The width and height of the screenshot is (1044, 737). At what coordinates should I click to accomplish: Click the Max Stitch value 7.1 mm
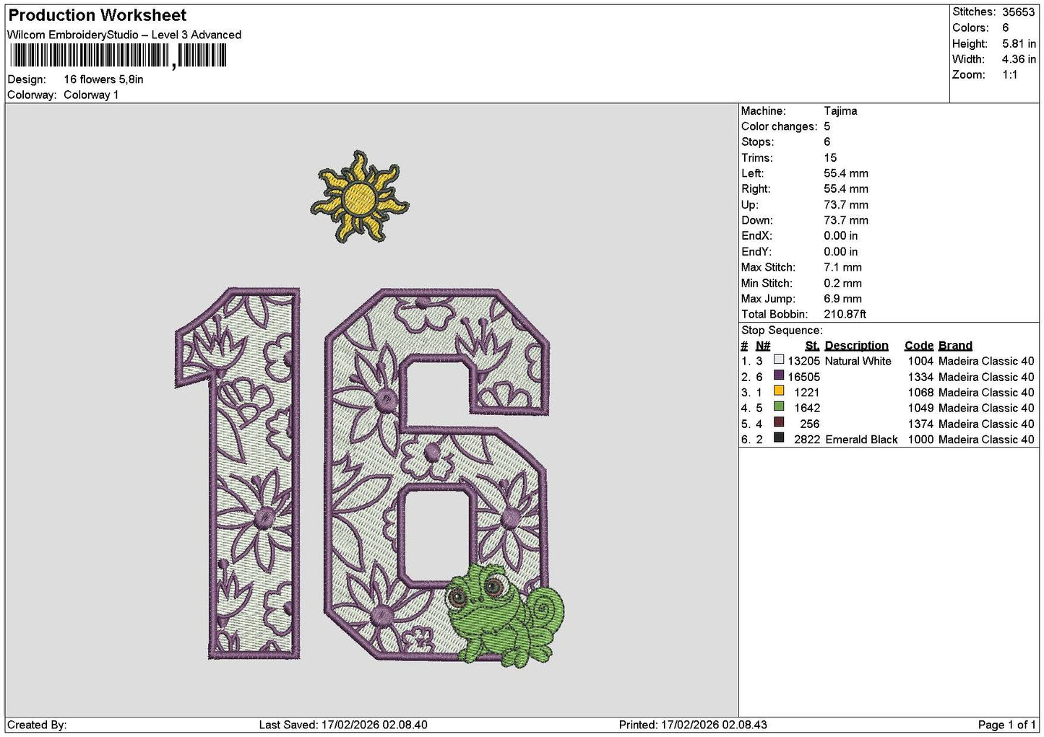[x=843, y=267]
